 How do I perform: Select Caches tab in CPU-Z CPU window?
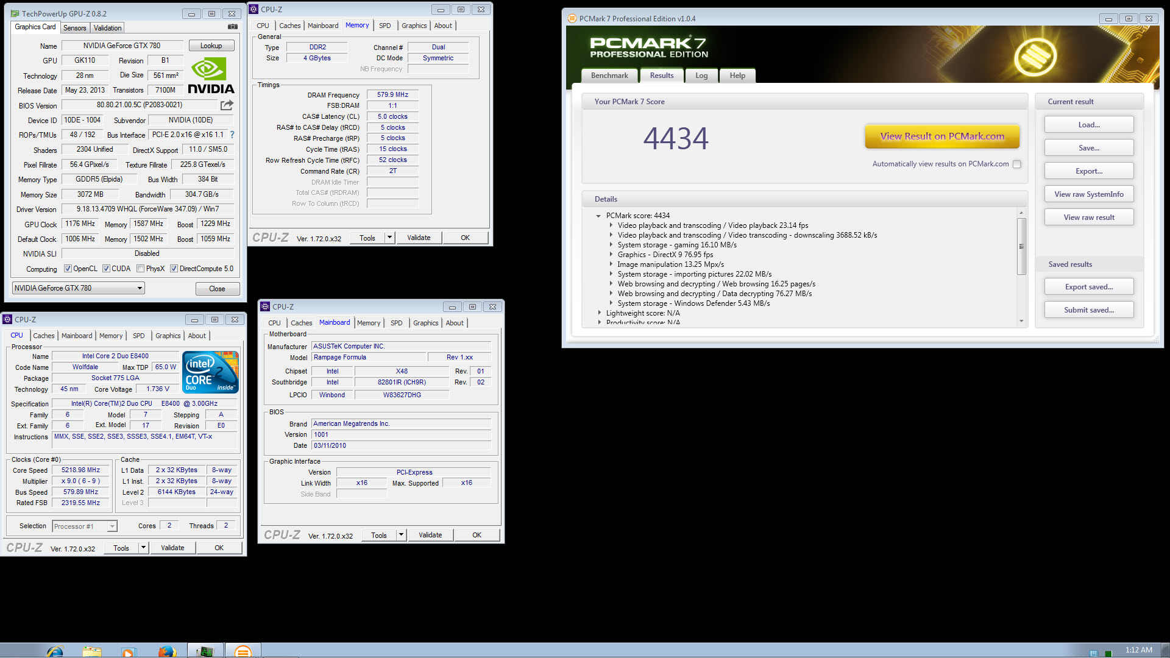(x=44, y=336)
